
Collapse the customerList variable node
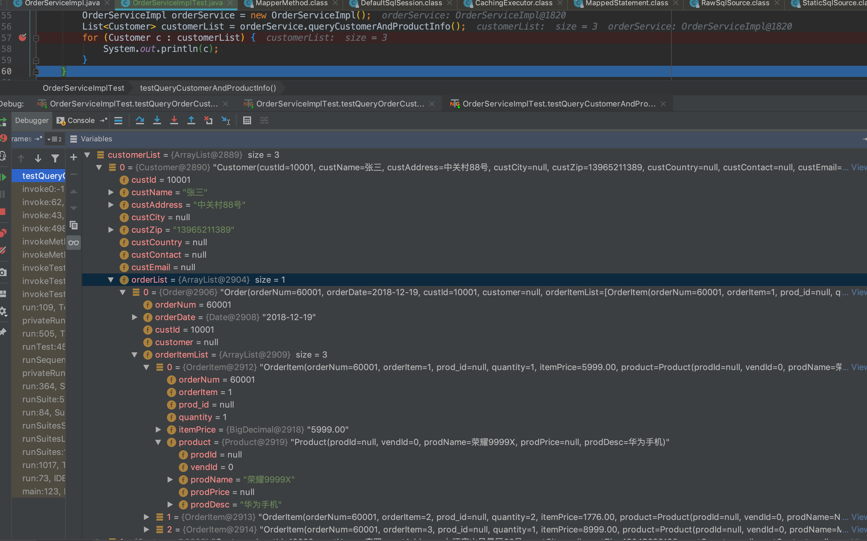[x=87, y=154]
